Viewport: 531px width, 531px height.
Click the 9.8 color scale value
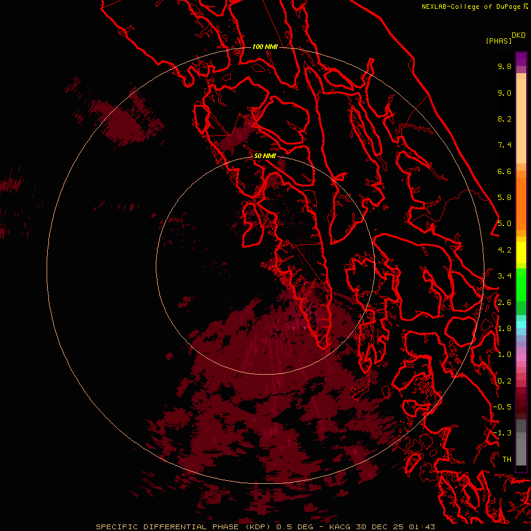[x=504, y=66]
